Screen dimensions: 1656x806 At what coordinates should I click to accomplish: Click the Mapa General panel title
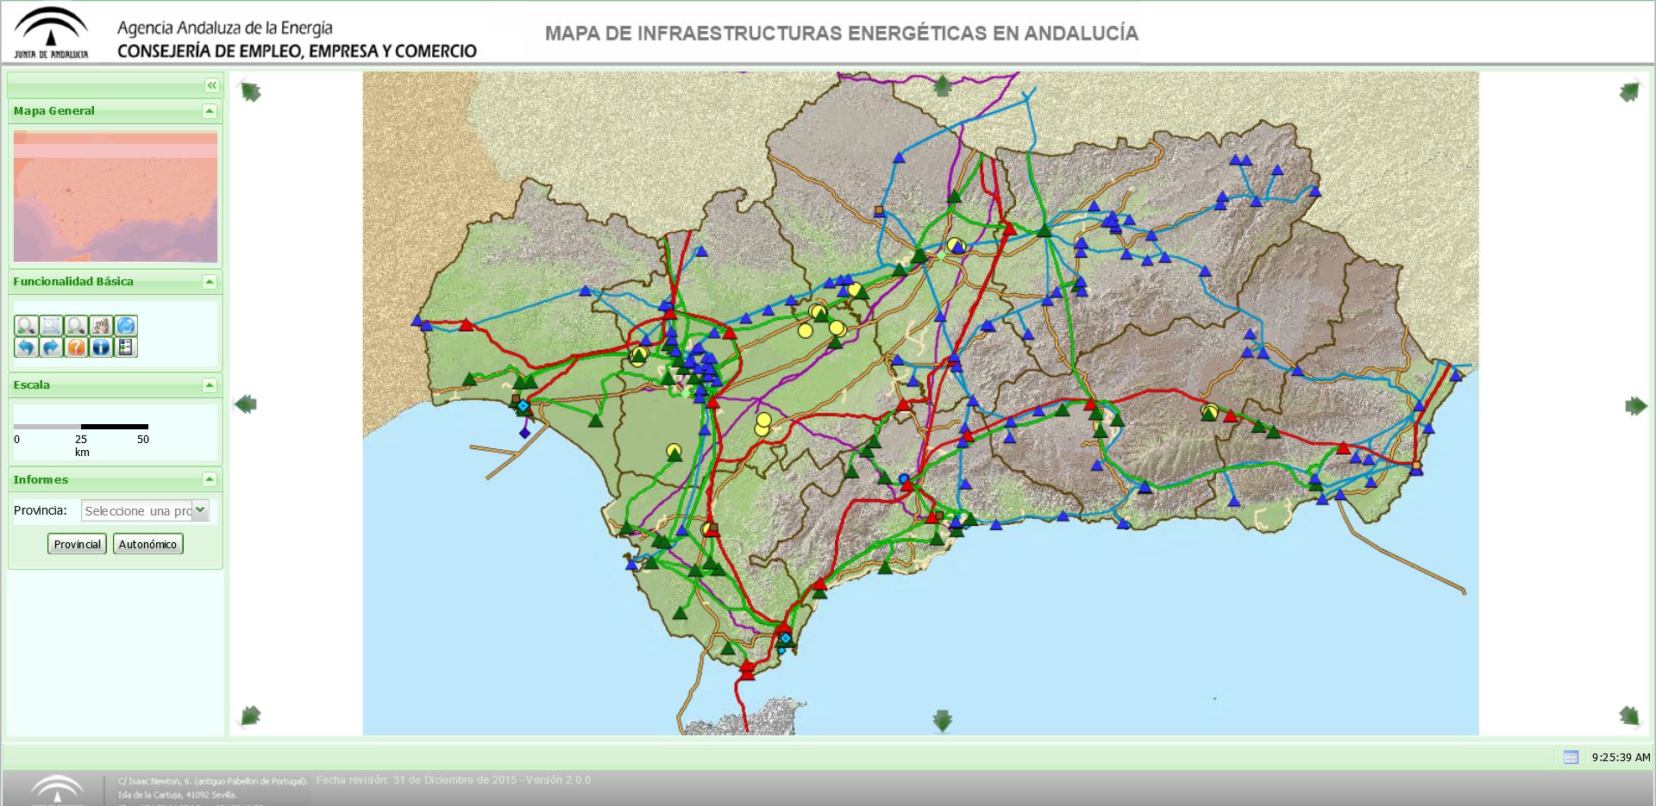click(54, 111)
